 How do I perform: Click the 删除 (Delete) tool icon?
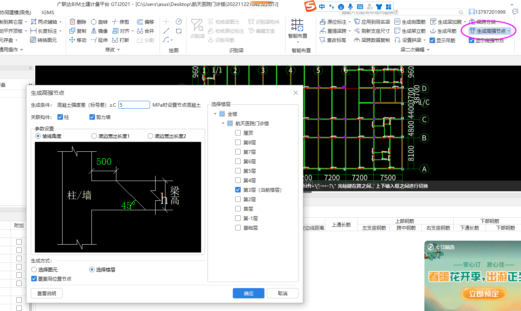72,22
